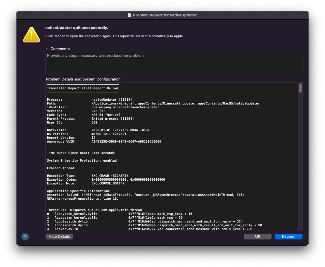The height and width of the screenshot is (267, 325).
Task: Click the Exception Codes hex values
Action: [x=128, y=179]
